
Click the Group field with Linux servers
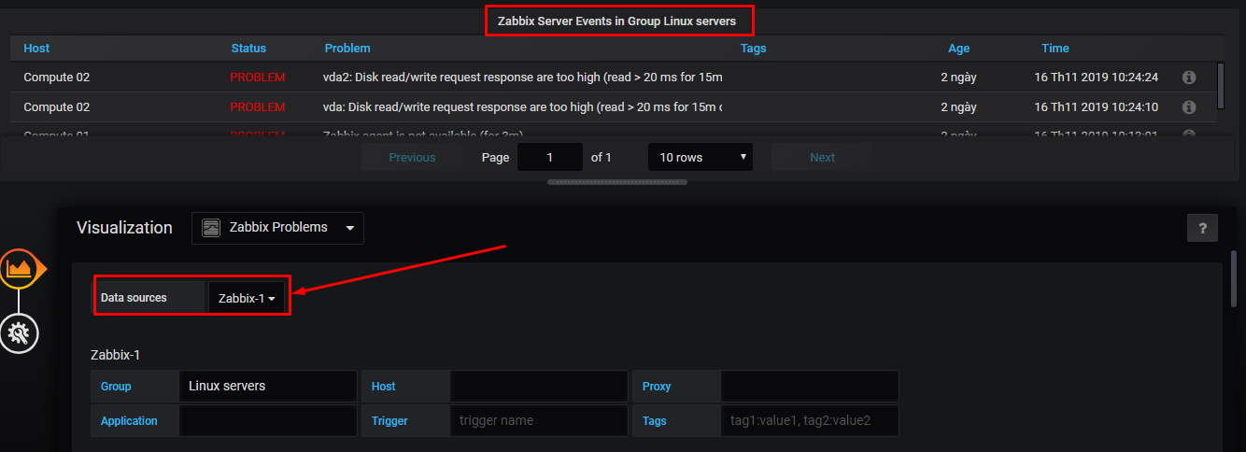point(268,386)
